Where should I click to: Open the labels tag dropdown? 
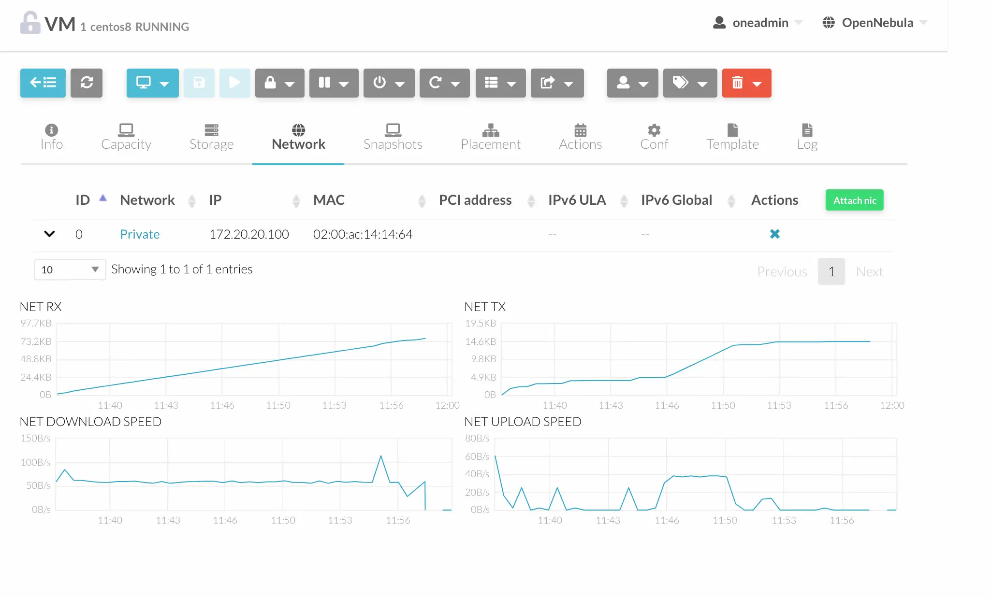(x=690, y=83)
